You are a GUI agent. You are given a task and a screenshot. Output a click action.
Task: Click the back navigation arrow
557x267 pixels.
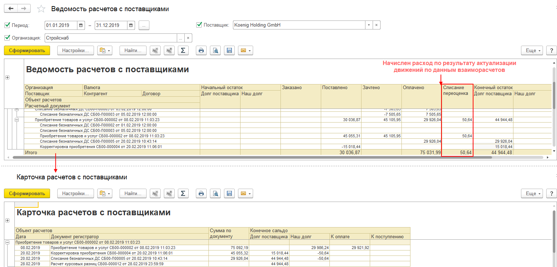click(11, 9)
